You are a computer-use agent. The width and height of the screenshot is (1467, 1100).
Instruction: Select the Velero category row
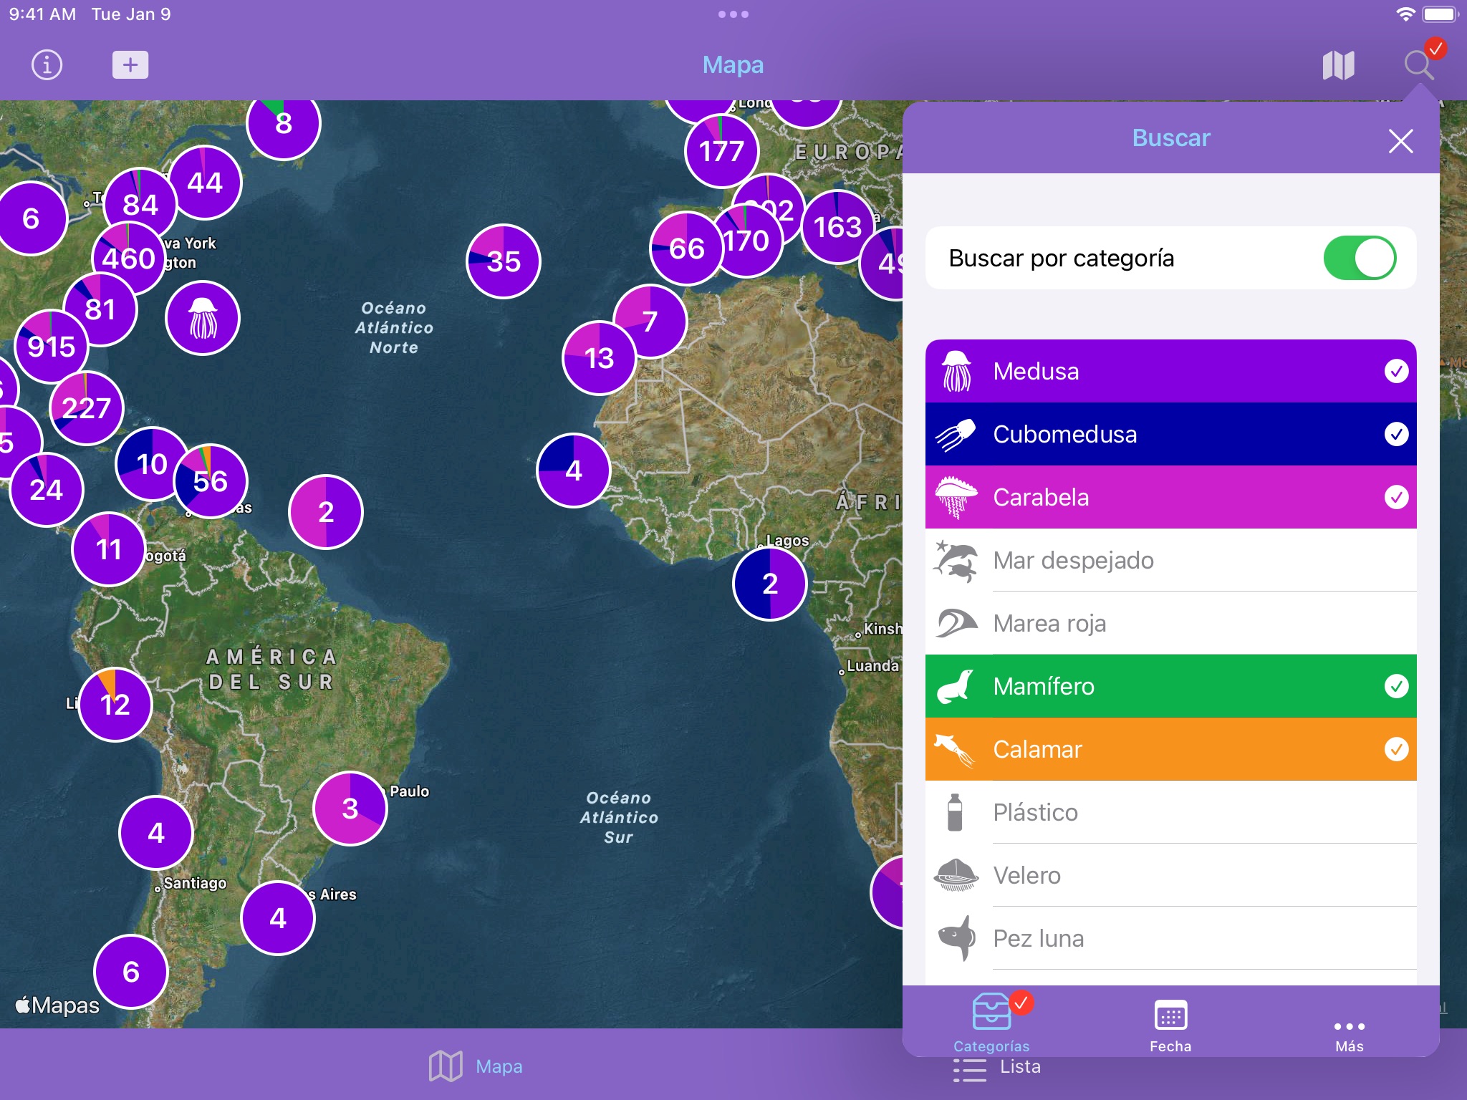(1170, 875)
